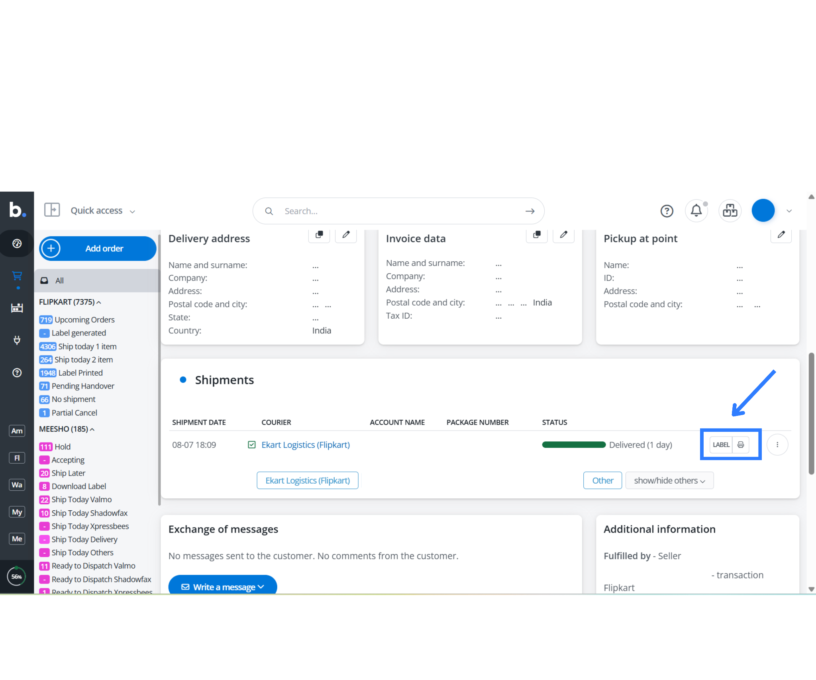Click the print label printer icon
Viewport: 816px width, 680px height.
(x=740, y=445)
